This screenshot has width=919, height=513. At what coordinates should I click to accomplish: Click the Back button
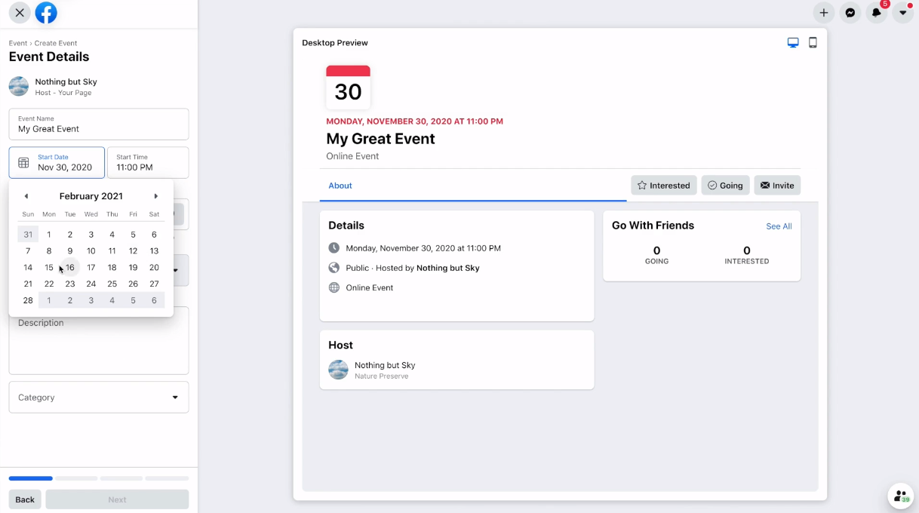pyautogui.click(x=24, y=499)
